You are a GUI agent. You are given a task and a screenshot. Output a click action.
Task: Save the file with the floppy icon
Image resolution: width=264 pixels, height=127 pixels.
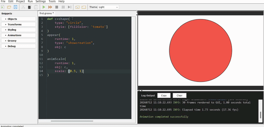[15, 7]
